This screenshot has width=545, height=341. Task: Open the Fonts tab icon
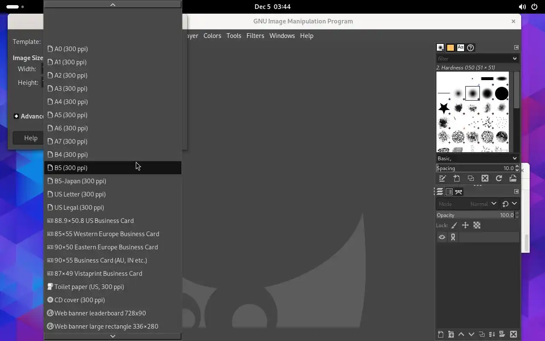tap(460, 48)
